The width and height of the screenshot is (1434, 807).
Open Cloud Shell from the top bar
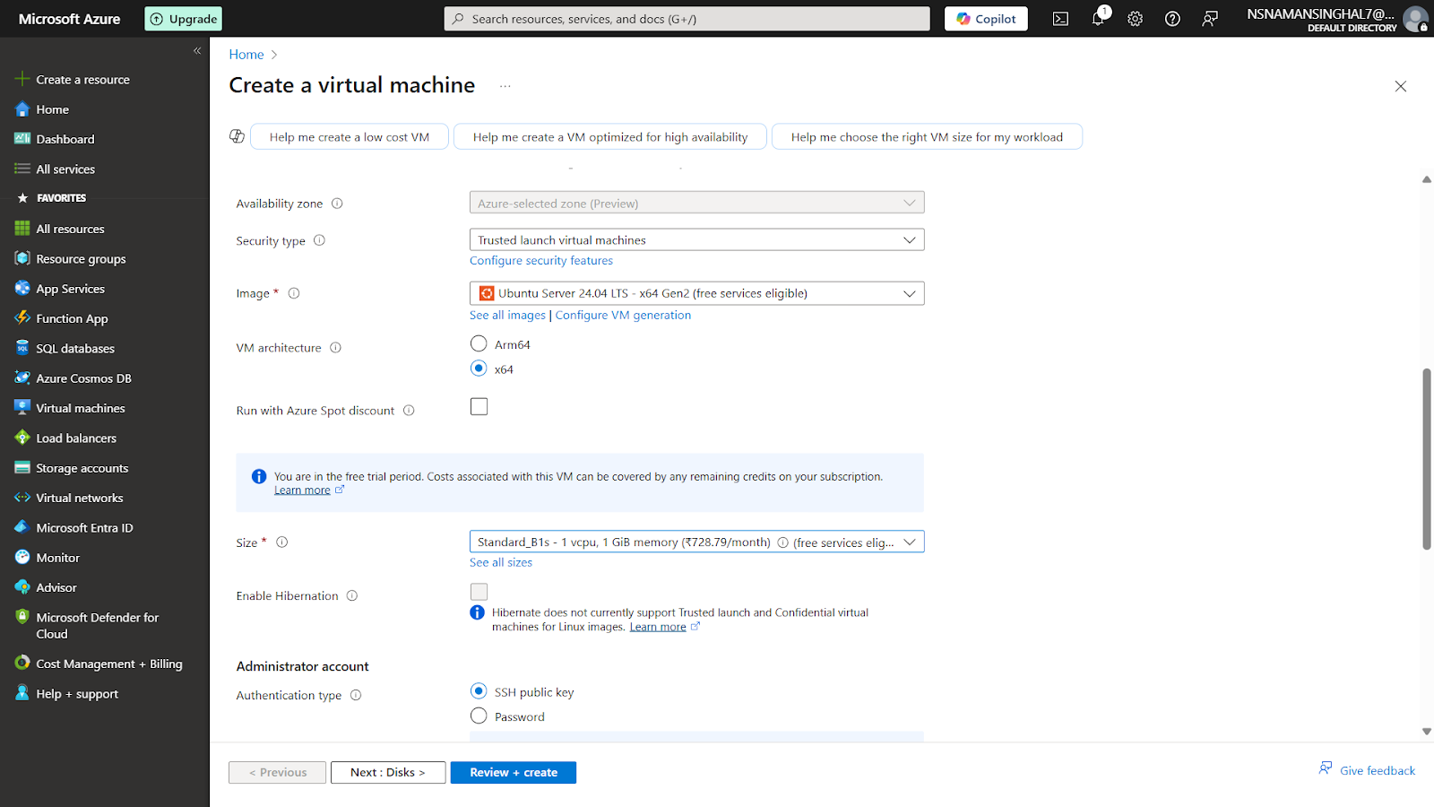pyautogui.click(x=1060, y=19)
